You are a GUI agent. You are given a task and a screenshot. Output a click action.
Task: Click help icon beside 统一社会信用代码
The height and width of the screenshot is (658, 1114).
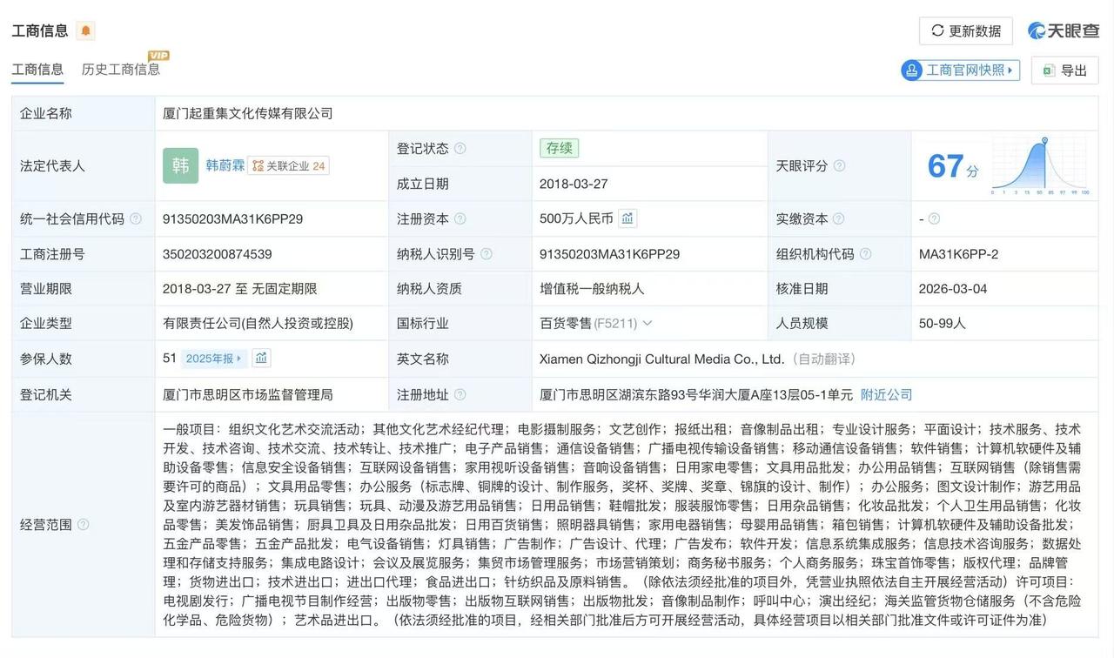tap(136, 218)
